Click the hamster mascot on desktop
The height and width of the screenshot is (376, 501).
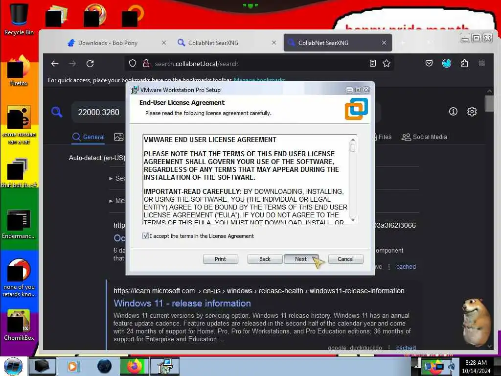pos(476,322)
